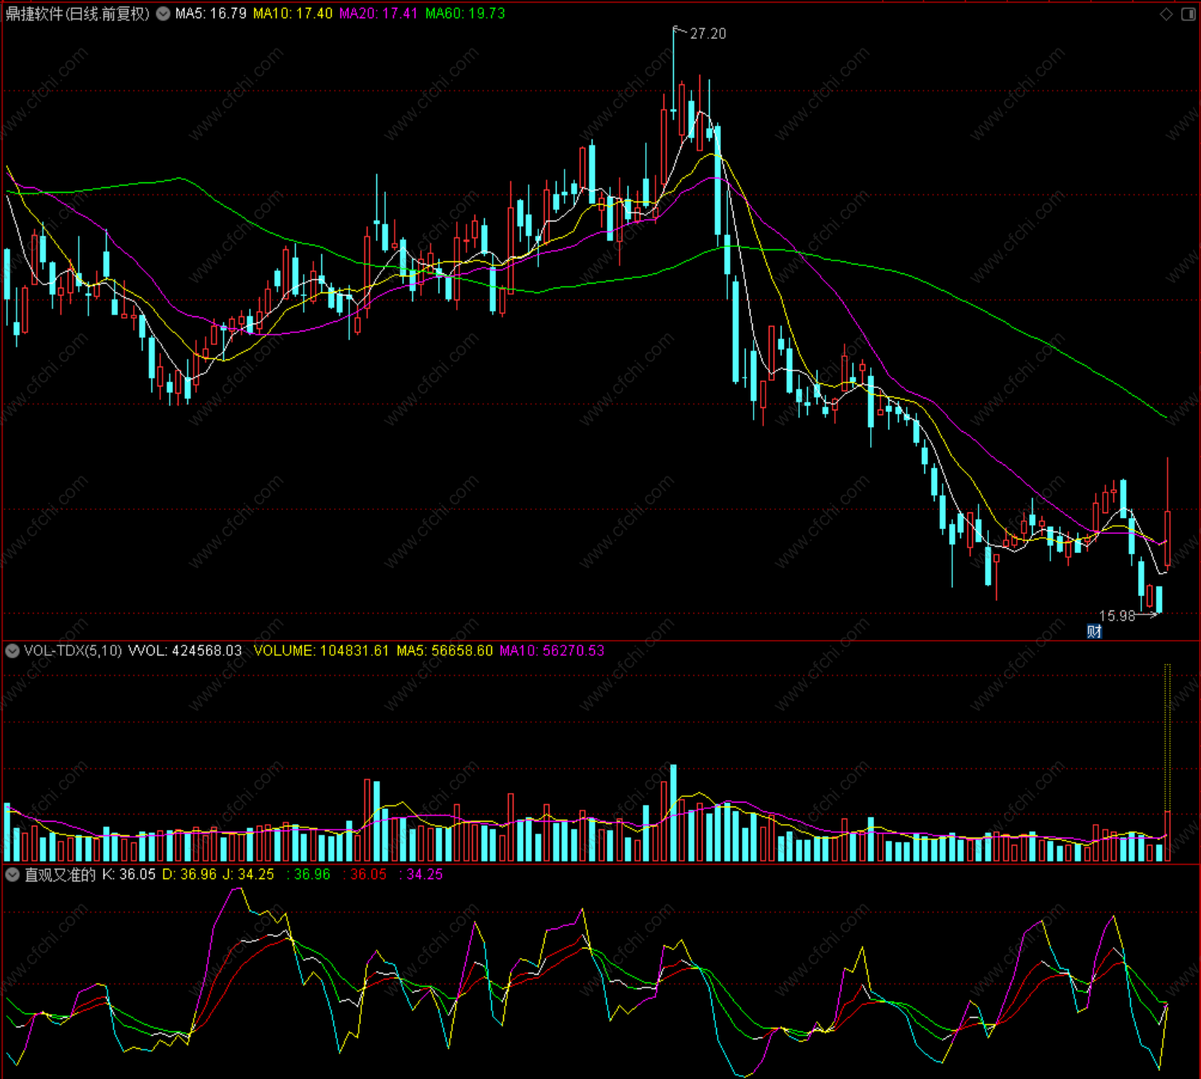Click the 15.98 low price marker
This screenshot has width=1201, height=1079.
1116,616
